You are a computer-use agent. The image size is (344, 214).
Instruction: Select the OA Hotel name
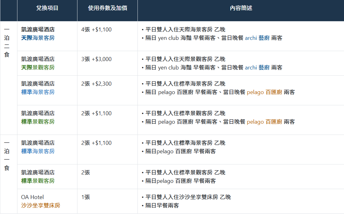(32, 197)
